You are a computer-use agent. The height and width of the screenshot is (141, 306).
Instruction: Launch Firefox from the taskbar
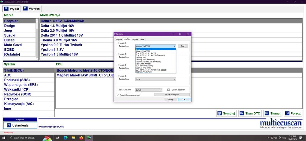click(81, 138)
